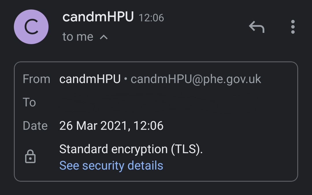Tap the reply arrow icon
Viewport: 312px width, 195px height.
click(257, 27)
